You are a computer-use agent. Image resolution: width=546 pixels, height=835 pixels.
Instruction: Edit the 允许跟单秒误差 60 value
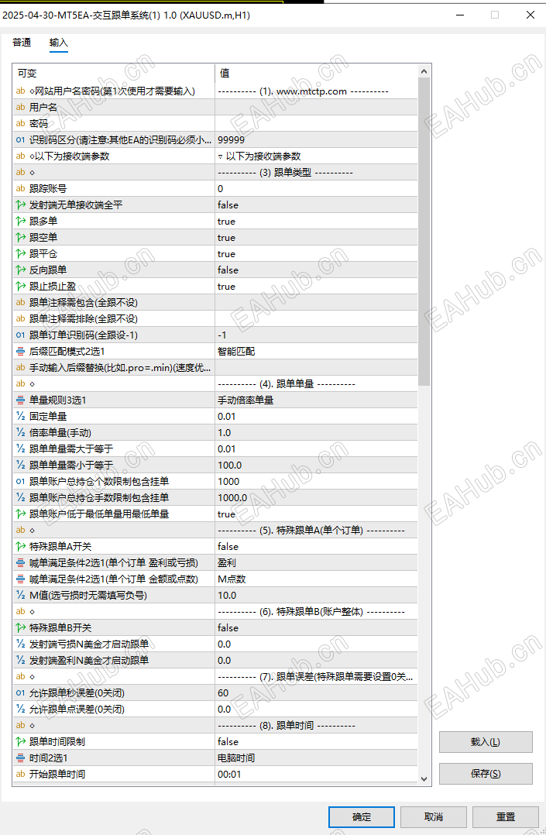click(x=317, y=692)
